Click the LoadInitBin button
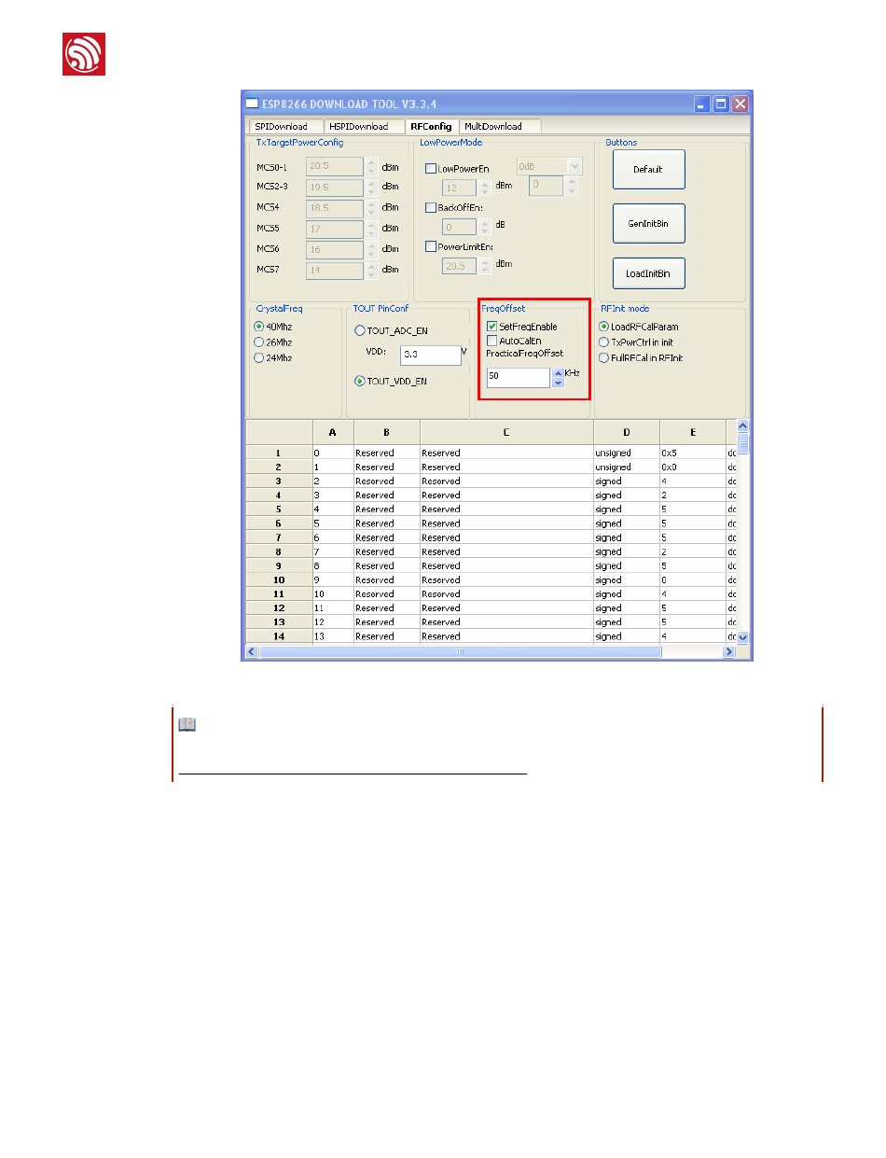Screen dimensions: 886x1158 pos(648,274)
